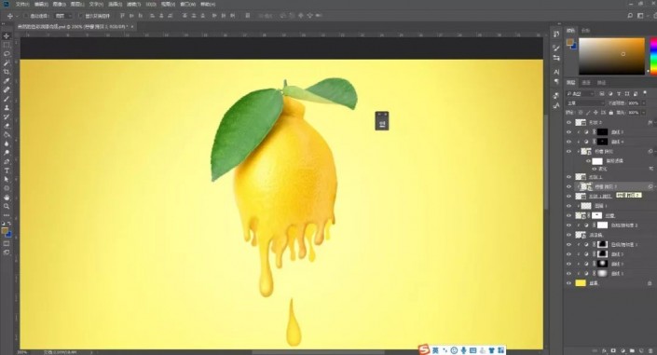Open the Character panel icon
Image resolution: width=657 pixels, height=355 pixels.
(x=556, y=72)
